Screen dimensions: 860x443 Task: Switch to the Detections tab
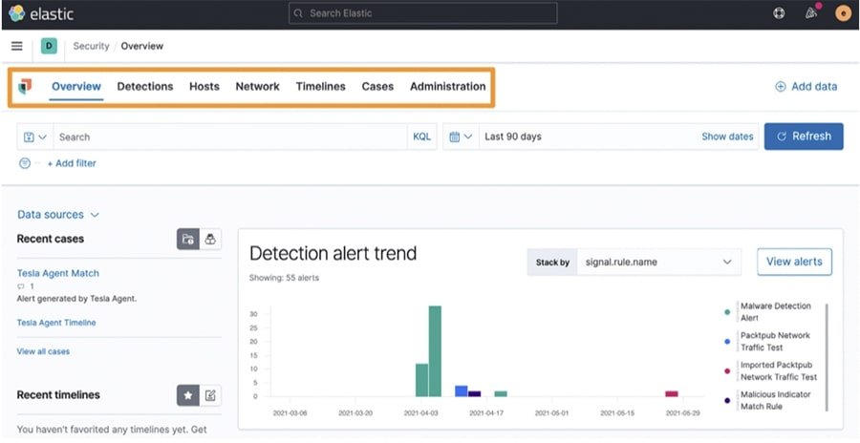point(145,86)
